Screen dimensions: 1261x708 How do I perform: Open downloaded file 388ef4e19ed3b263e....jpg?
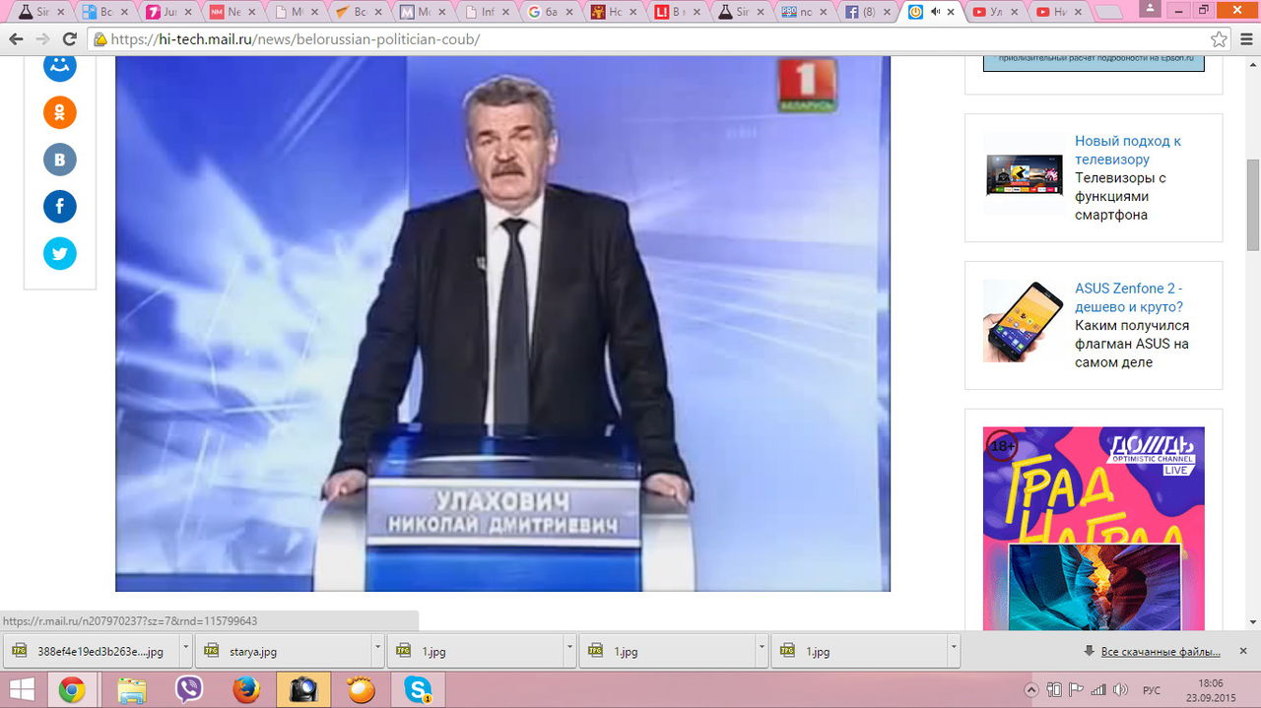pos(92,651)
